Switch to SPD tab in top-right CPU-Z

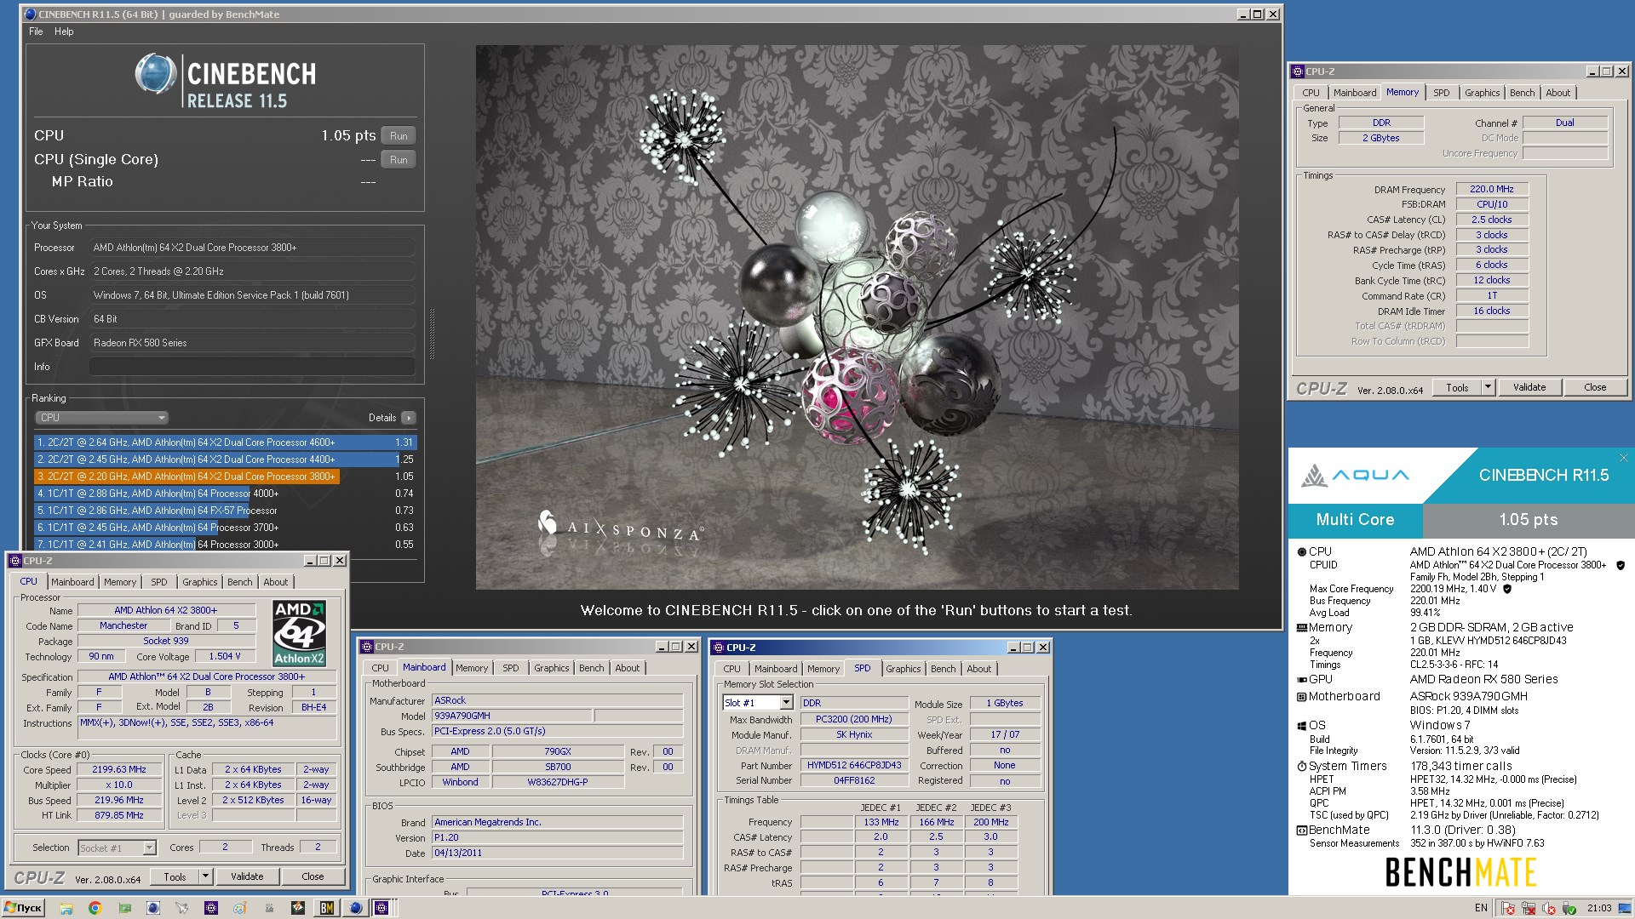point(1441,93)
